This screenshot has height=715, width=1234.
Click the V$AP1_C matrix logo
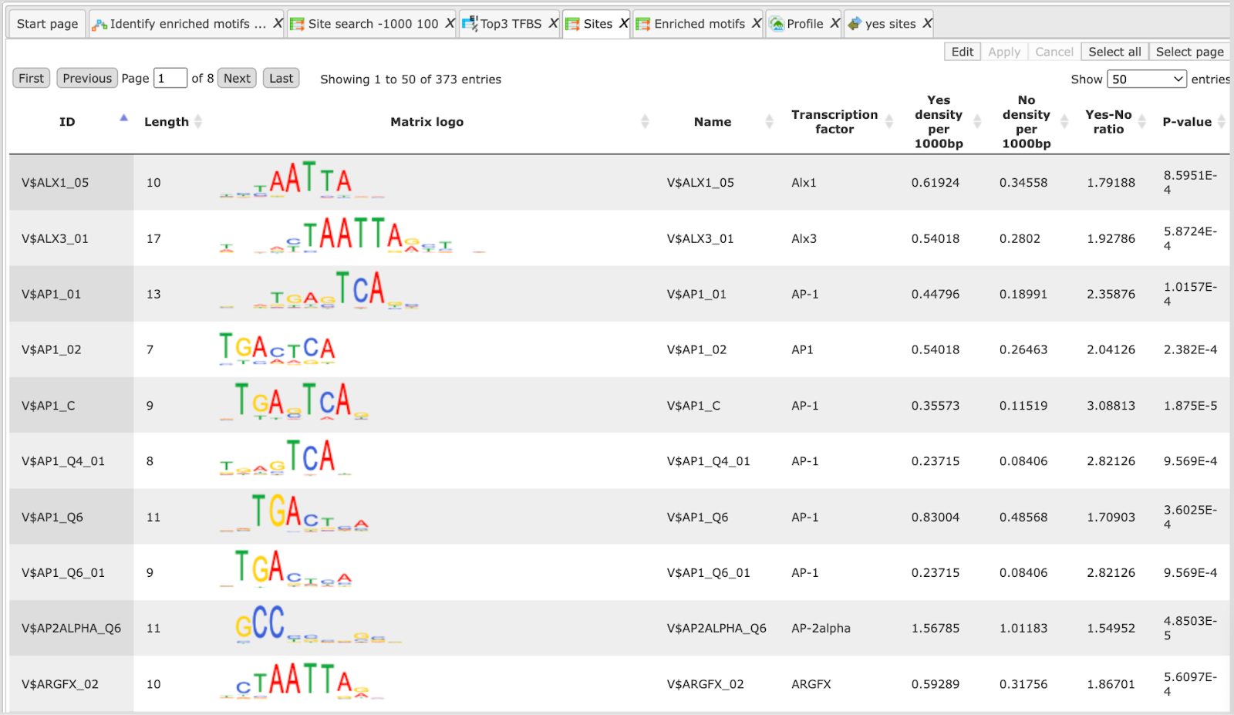pyautogui.click(x=295, y=401)
